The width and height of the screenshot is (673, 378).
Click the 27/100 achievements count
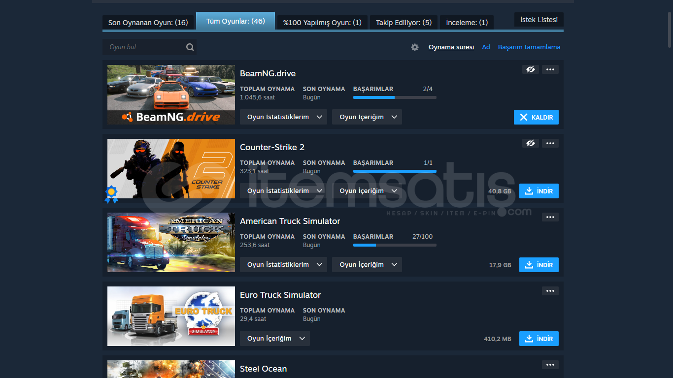tap(422, 237)
